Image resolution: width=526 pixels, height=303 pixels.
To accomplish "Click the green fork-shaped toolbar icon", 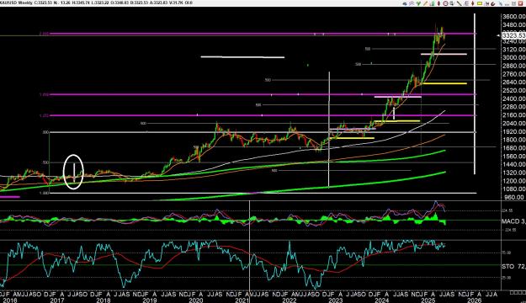I will [418, 3].
